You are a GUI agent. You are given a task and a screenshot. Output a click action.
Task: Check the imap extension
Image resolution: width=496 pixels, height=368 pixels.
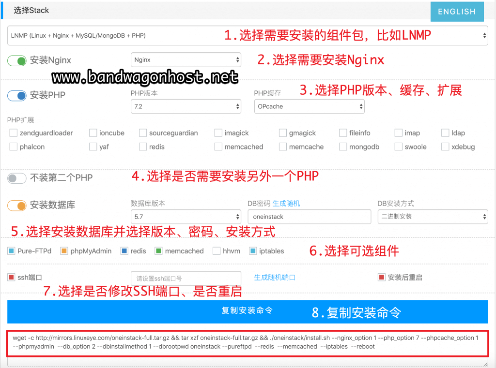[x=398, y=132]
